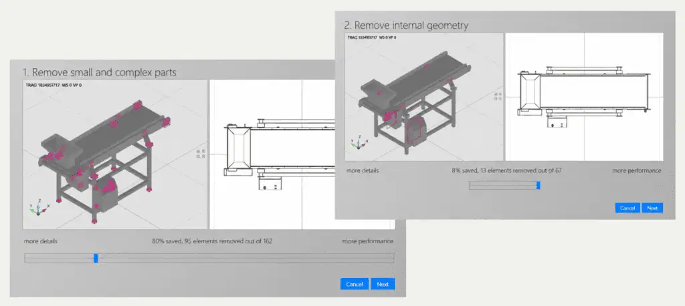Click bottom-left view control icon in step 2 viewport
The height and width of the screenshot is (306, 685).
[x=496, y=99]
